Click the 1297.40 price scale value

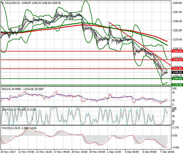[177, 12]
